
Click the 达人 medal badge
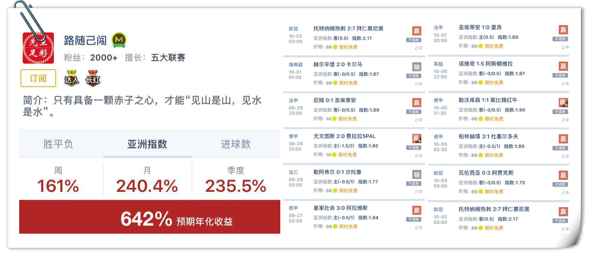72,78
